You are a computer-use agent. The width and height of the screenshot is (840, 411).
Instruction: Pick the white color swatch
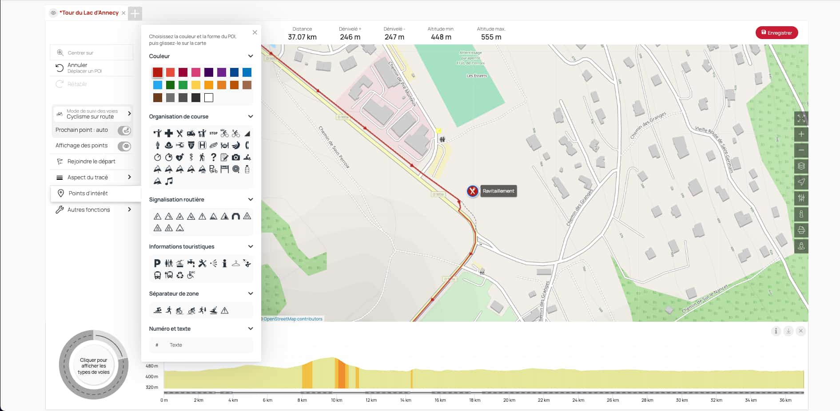click(209, 98)
